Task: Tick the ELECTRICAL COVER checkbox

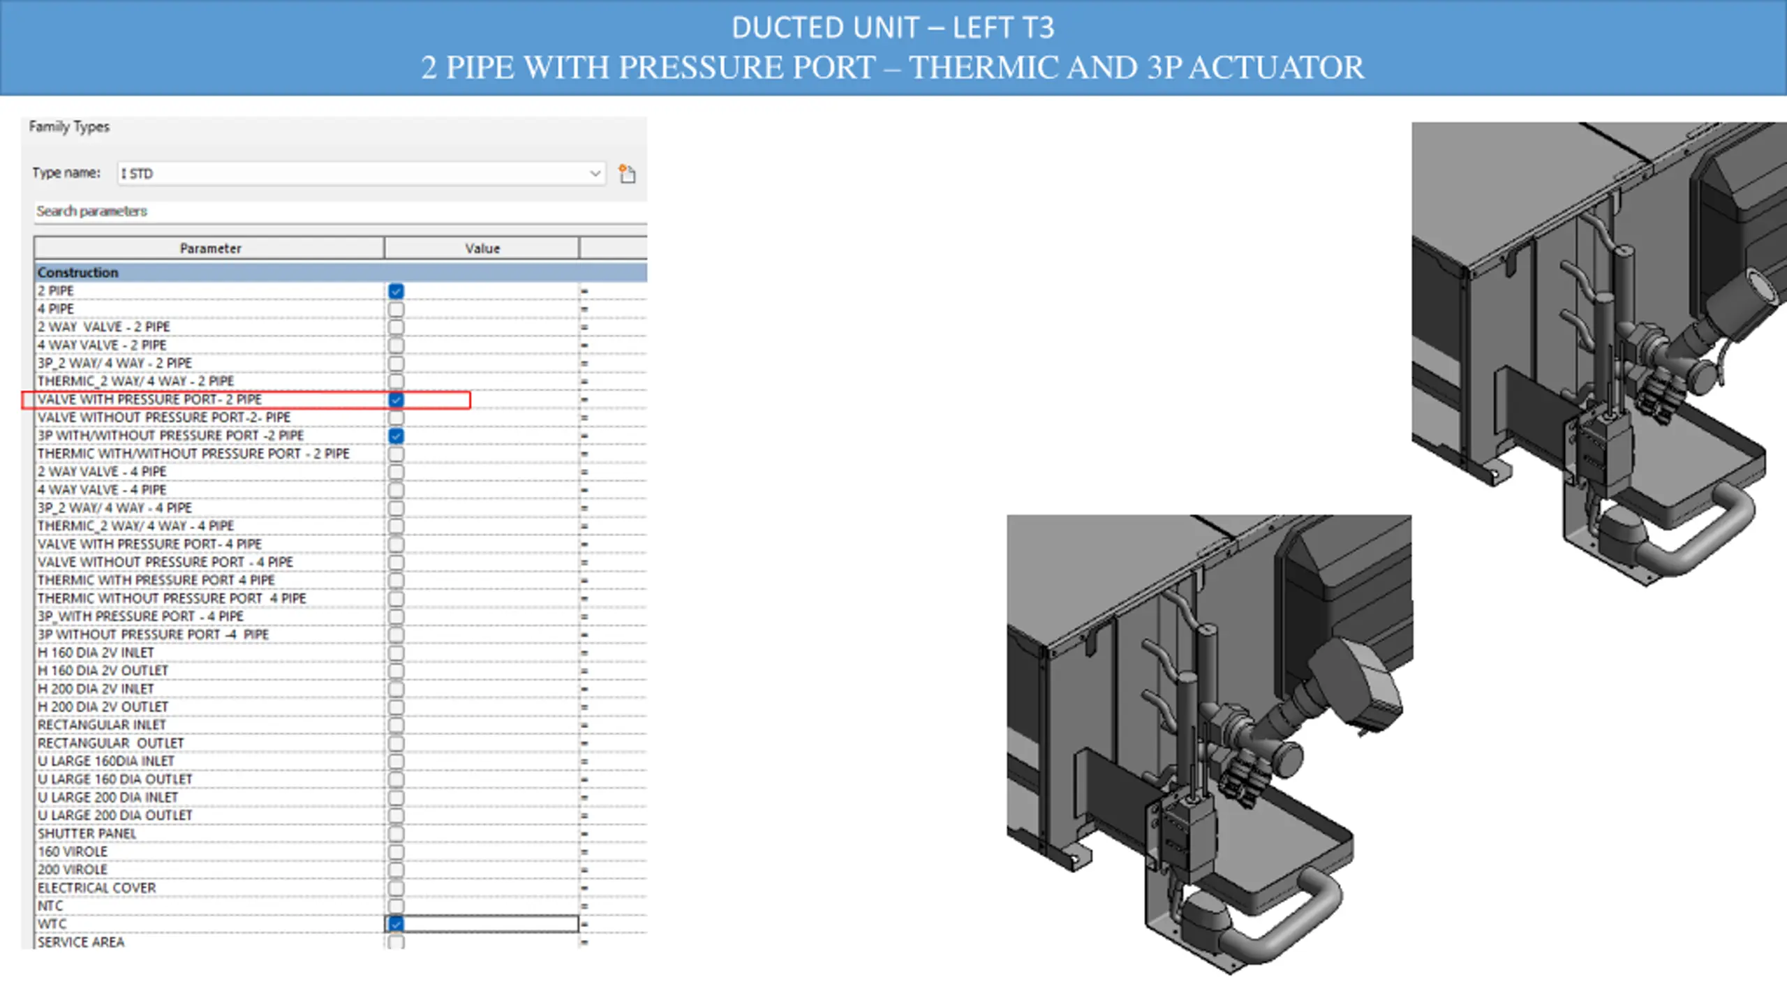Action: tap(396, 888)
